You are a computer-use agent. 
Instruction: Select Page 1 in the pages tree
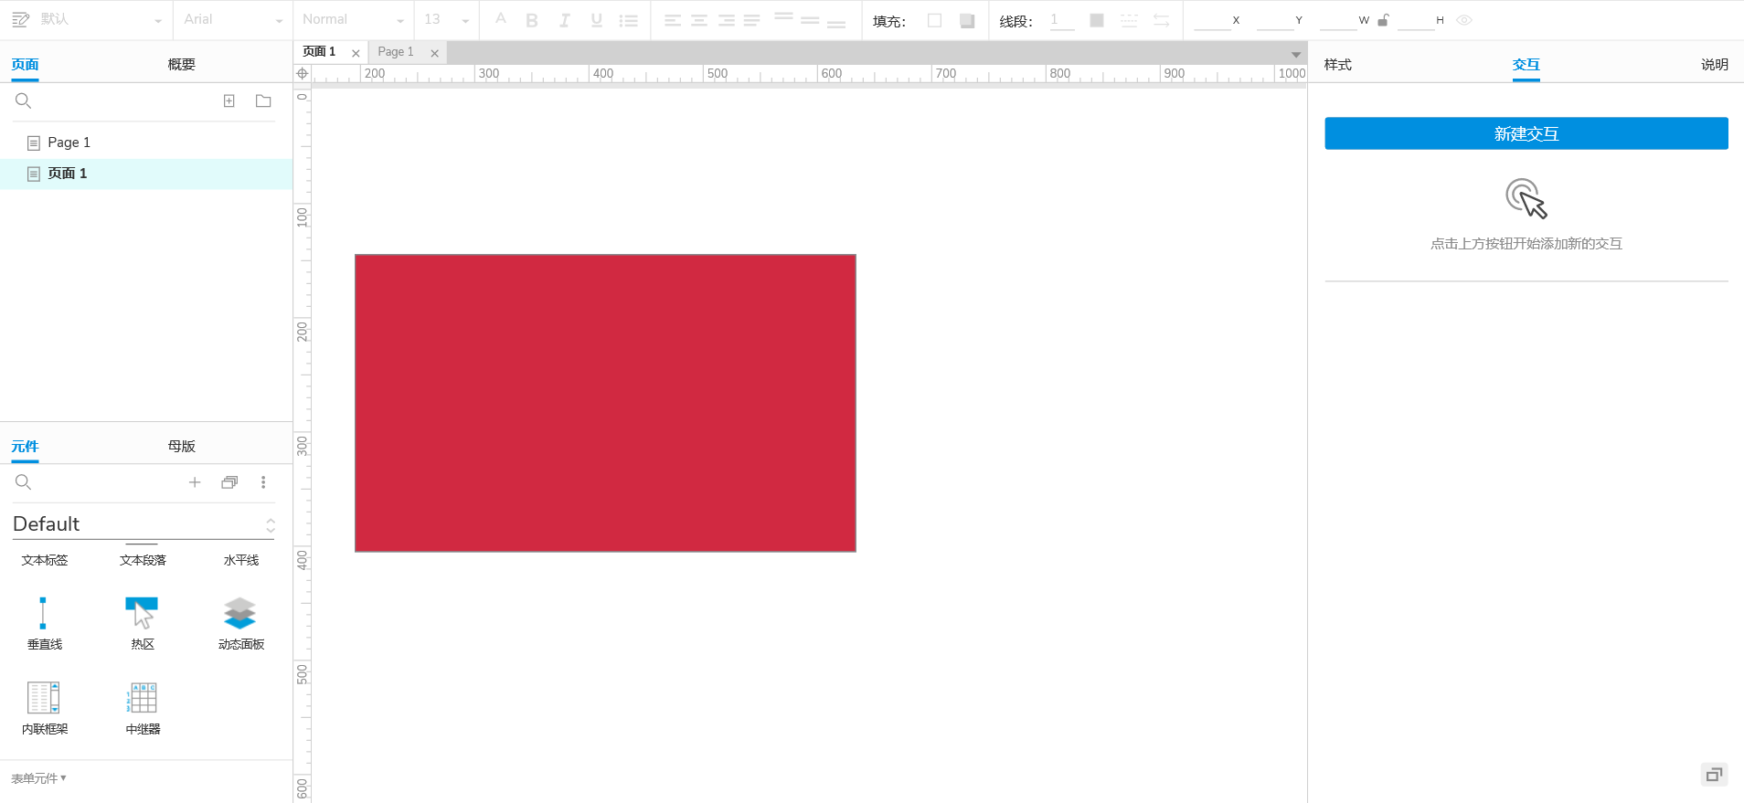[146, 143]
